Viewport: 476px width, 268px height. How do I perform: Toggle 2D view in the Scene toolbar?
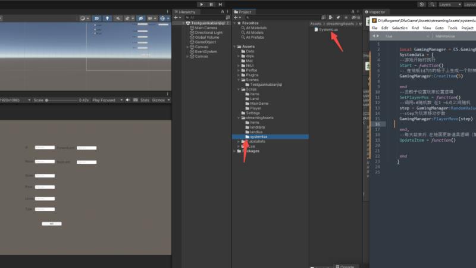[x=96, y=18]
